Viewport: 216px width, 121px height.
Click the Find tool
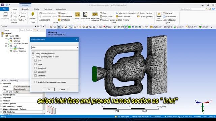click(22, 16)
